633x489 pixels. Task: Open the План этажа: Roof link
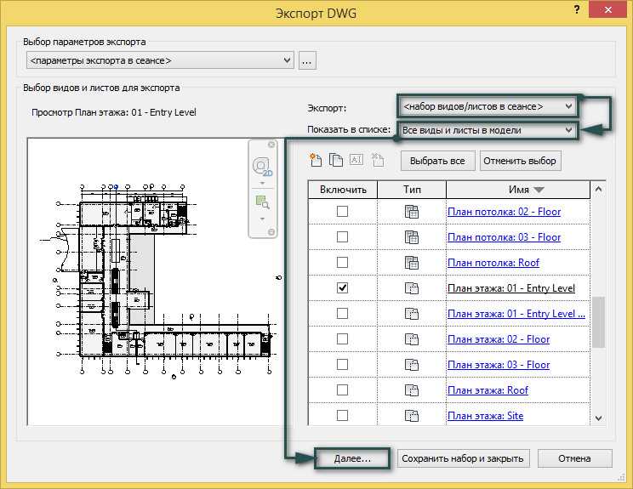tap(488, 390)
